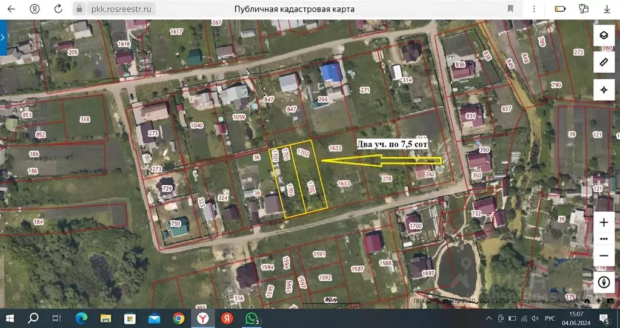
Task: Open File Explorer from taskbar
Action: coord(105,318)
